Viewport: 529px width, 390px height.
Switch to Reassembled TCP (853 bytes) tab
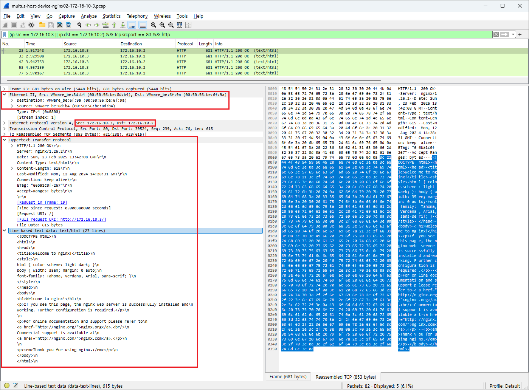click(346, 377)
